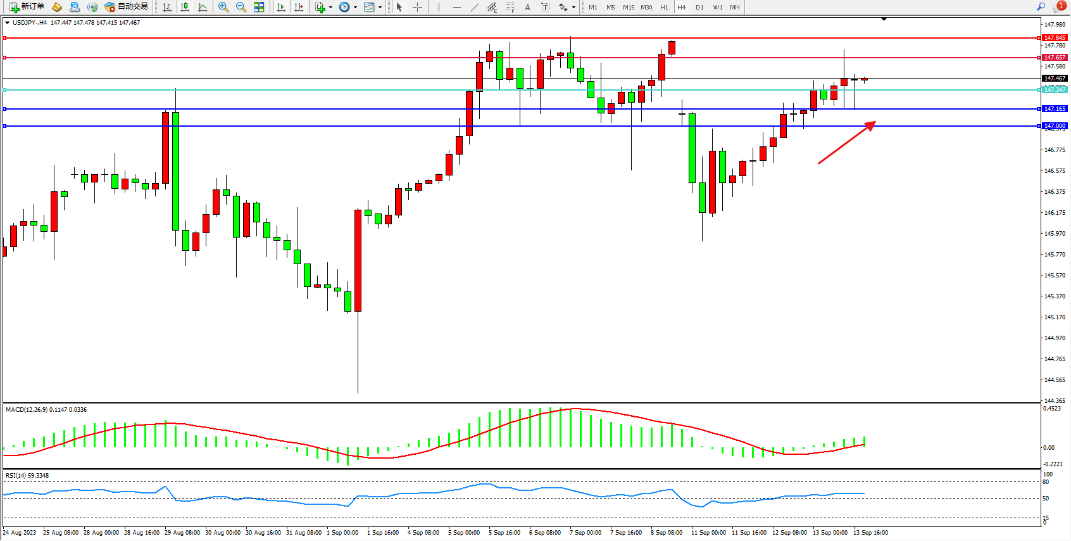
Task: Switch chart to candlestick mode
Action: click(x=185, y=7)
